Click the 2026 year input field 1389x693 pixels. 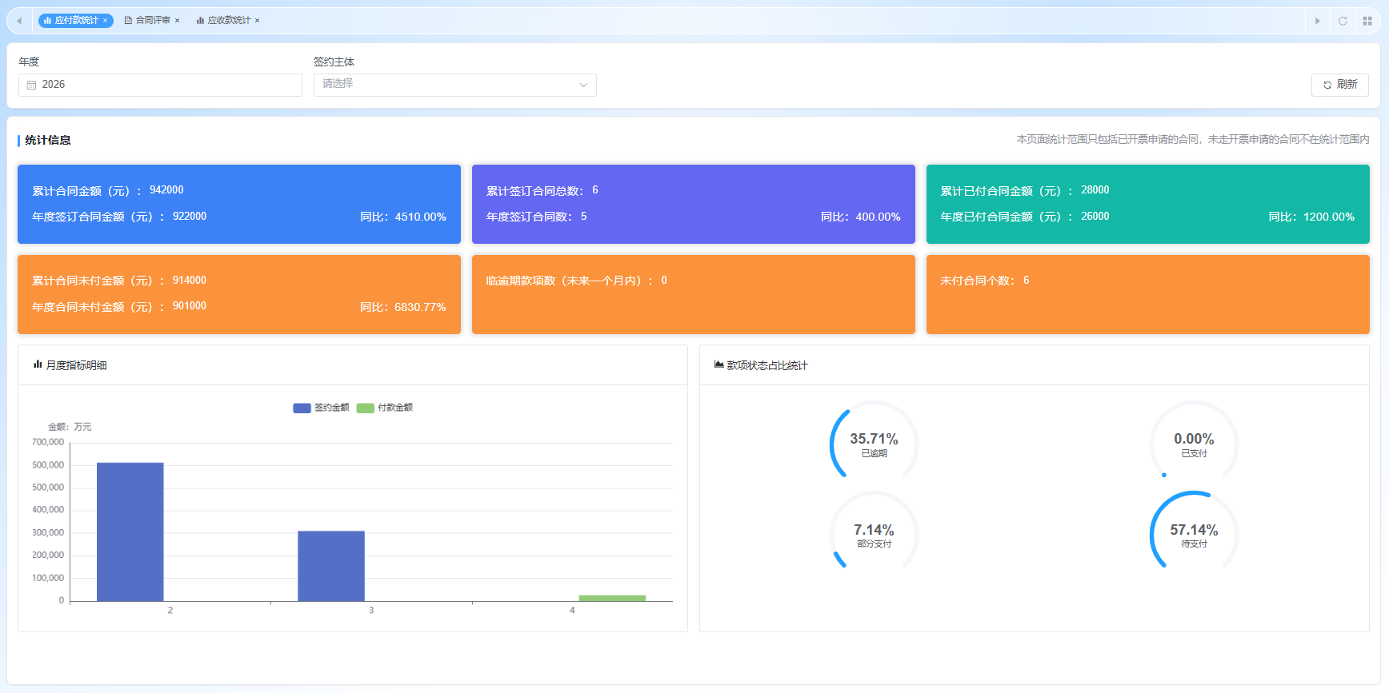(x=160, y=85)
